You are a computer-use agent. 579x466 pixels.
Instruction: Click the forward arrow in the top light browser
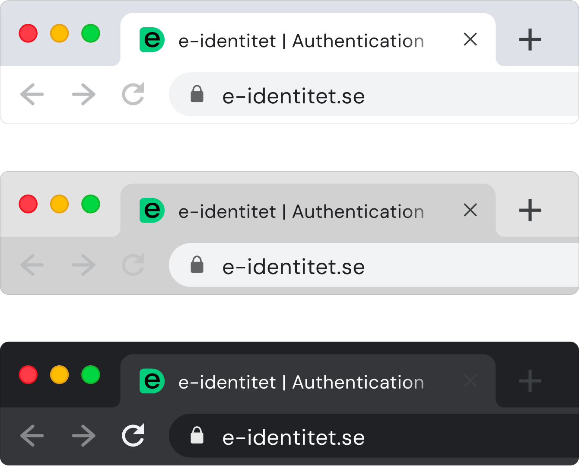tap(84, 94)
